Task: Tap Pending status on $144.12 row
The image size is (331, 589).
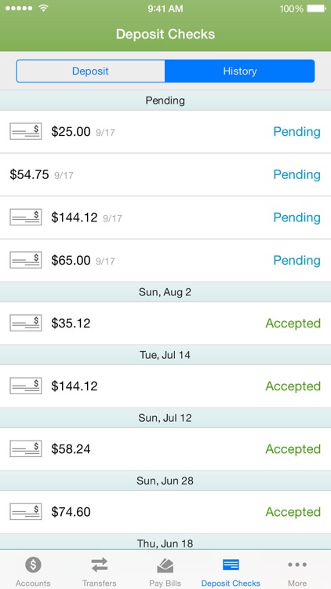Action: 296,218
